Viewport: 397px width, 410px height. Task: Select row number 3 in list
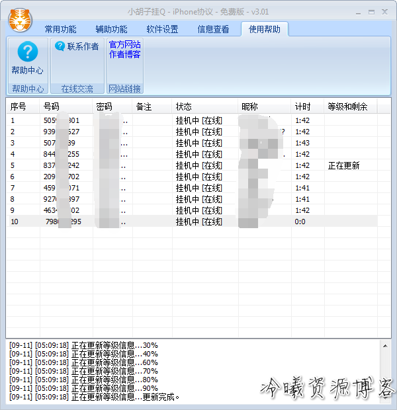pyautogui.click(x=13, y=143)
